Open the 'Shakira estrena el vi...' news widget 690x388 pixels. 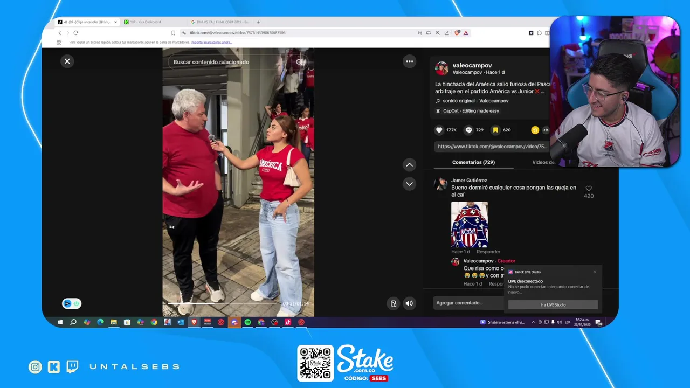coord(502,322)
